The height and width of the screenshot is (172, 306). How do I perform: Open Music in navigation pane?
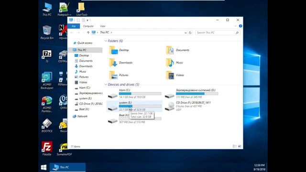82,72
